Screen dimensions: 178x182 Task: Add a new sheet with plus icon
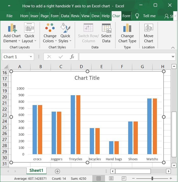coord(57,171)
